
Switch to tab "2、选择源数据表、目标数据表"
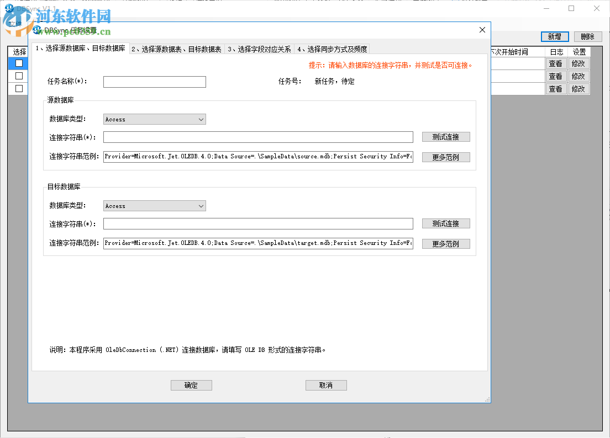tap(177, 49)
